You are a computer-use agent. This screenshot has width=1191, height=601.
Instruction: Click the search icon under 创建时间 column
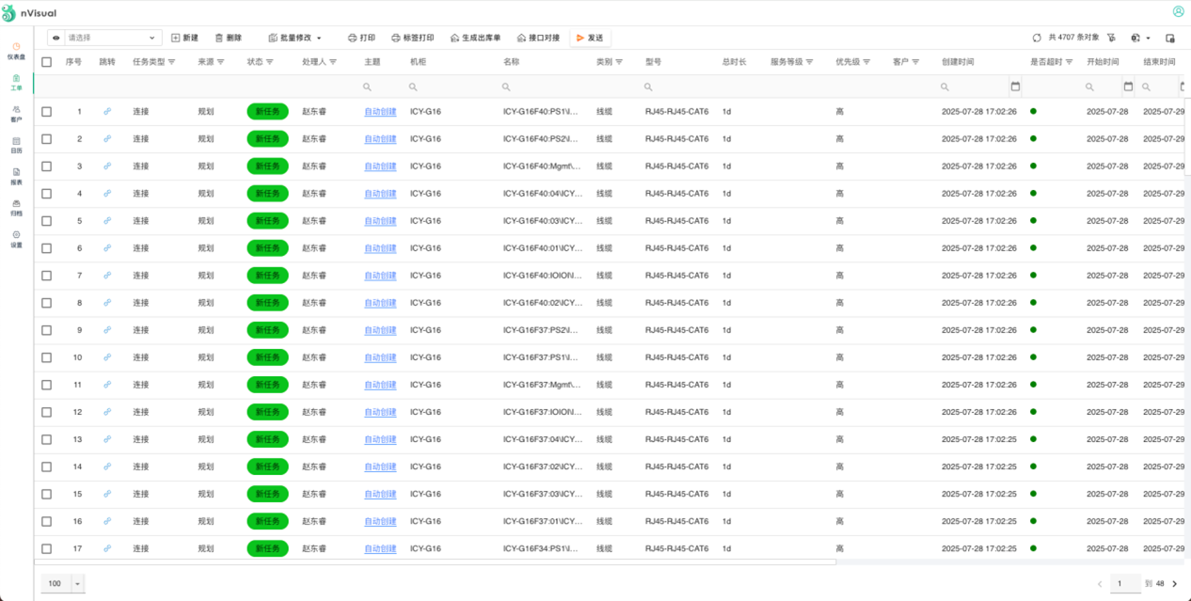point(945,87)
